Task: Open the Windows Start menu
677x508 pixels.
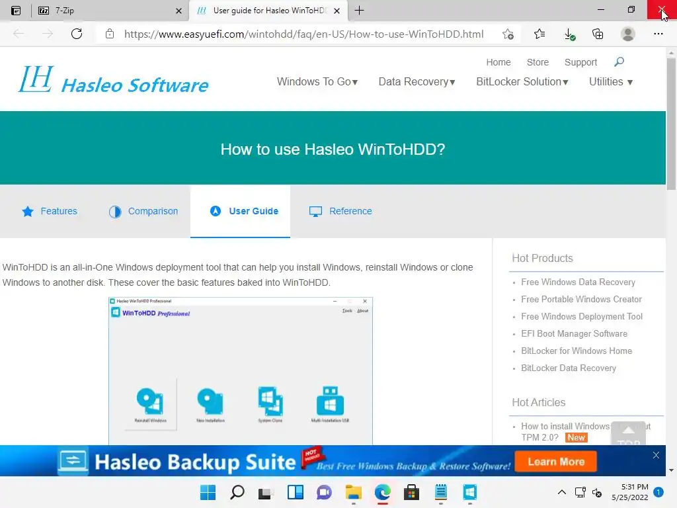Action: point(208,492)
